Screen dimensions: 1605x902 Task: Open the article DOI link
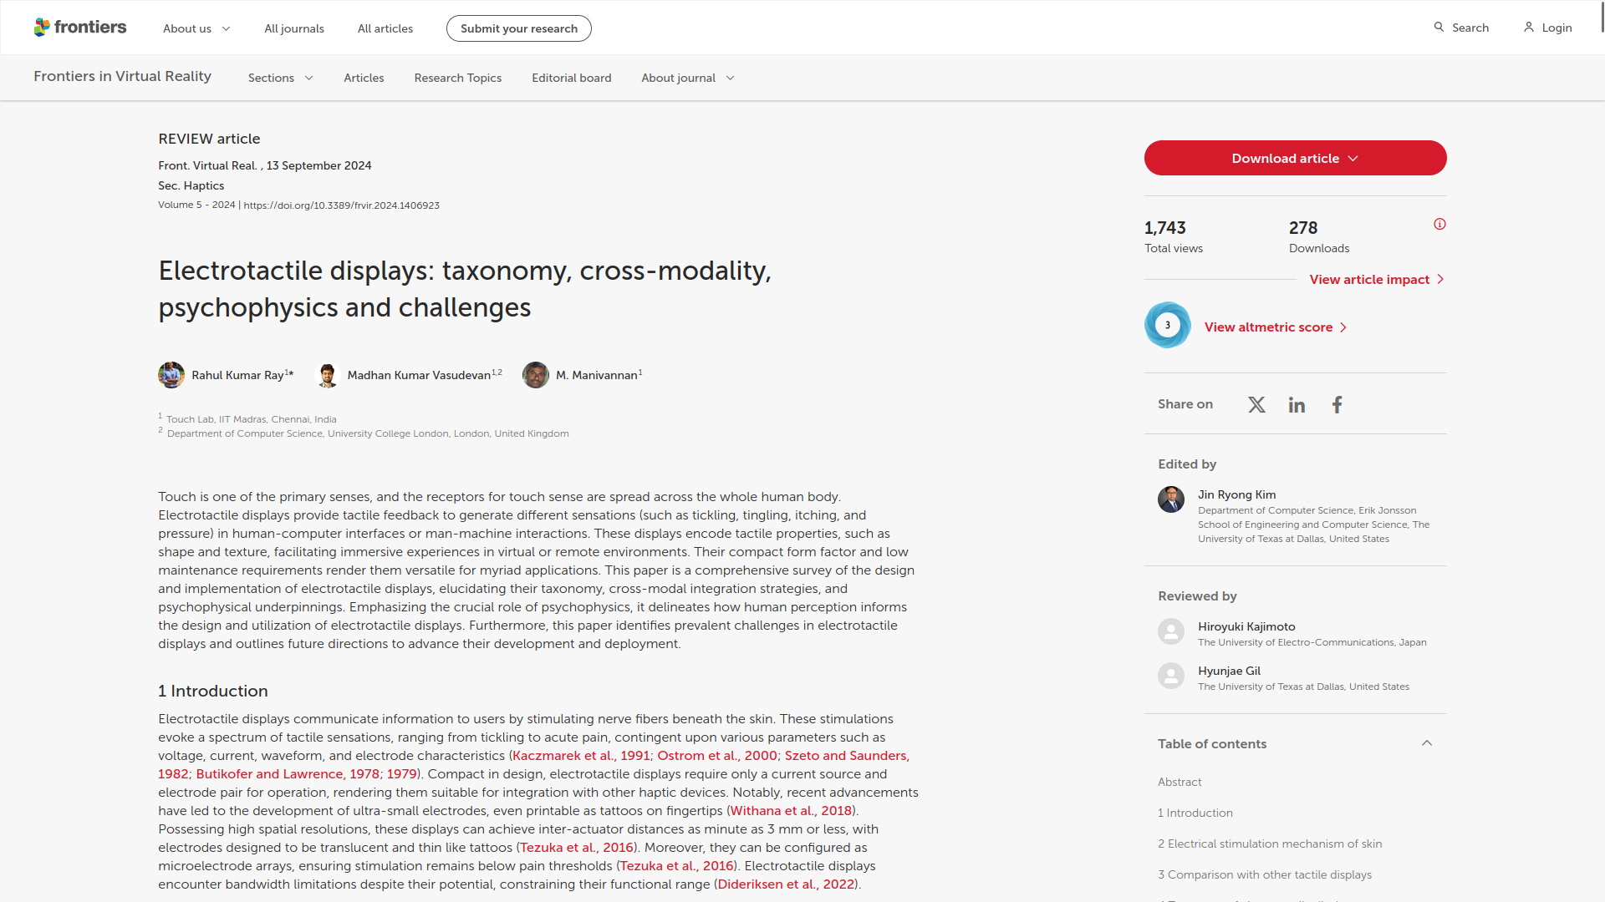click(341, 205)
